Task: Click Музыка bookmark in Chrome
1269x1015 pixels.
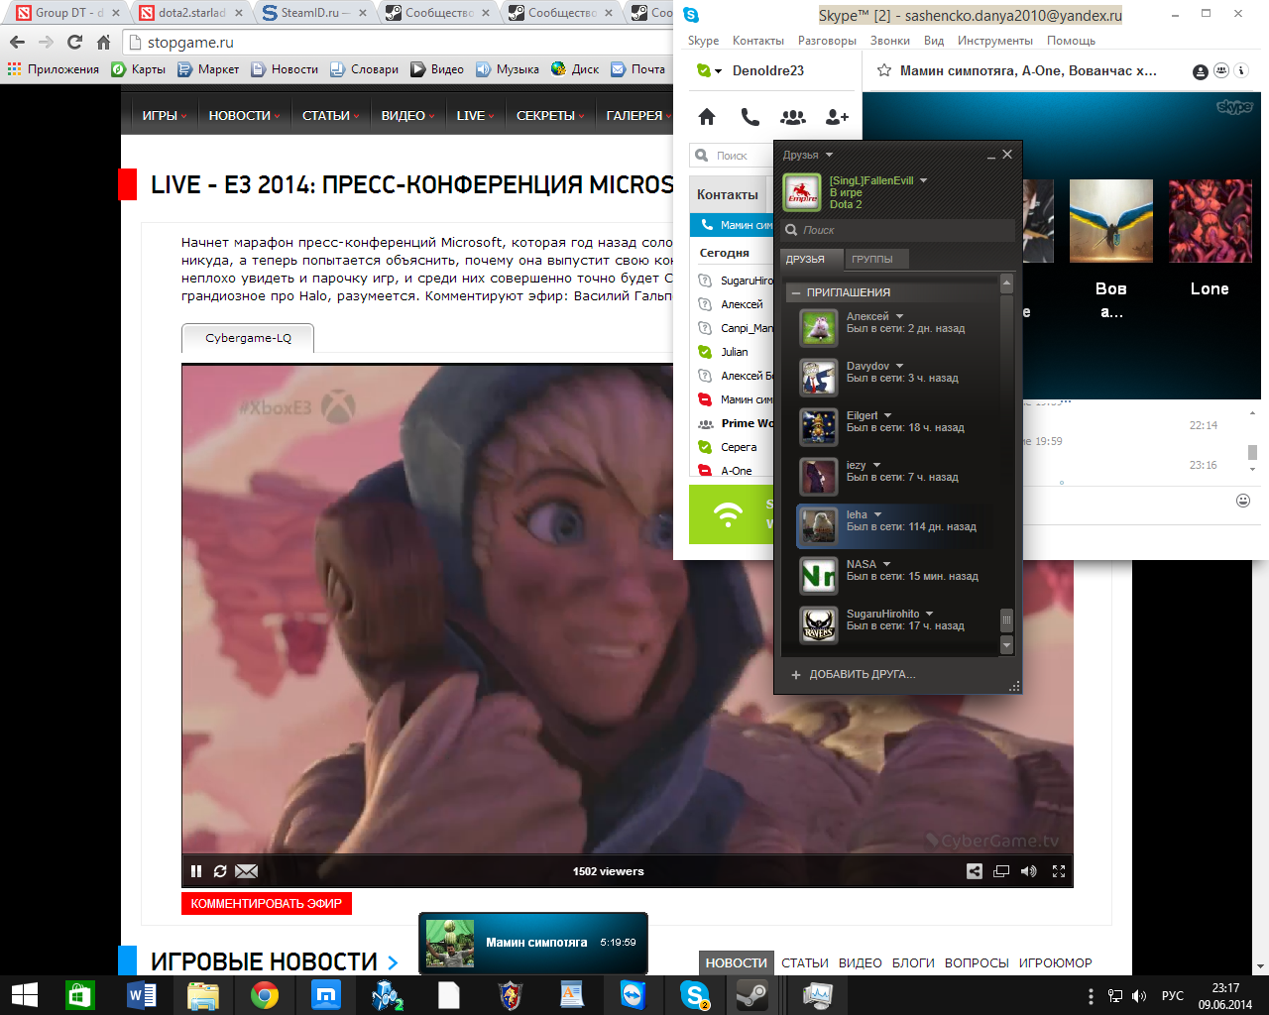Action: coord(508,69)
